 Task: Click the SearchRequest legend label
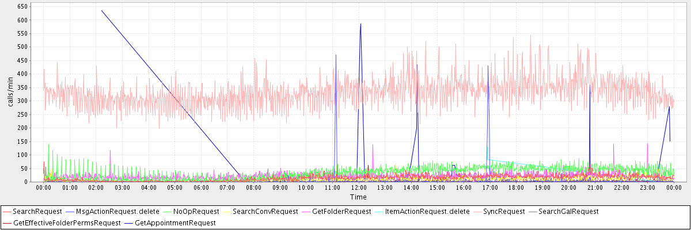37,212
